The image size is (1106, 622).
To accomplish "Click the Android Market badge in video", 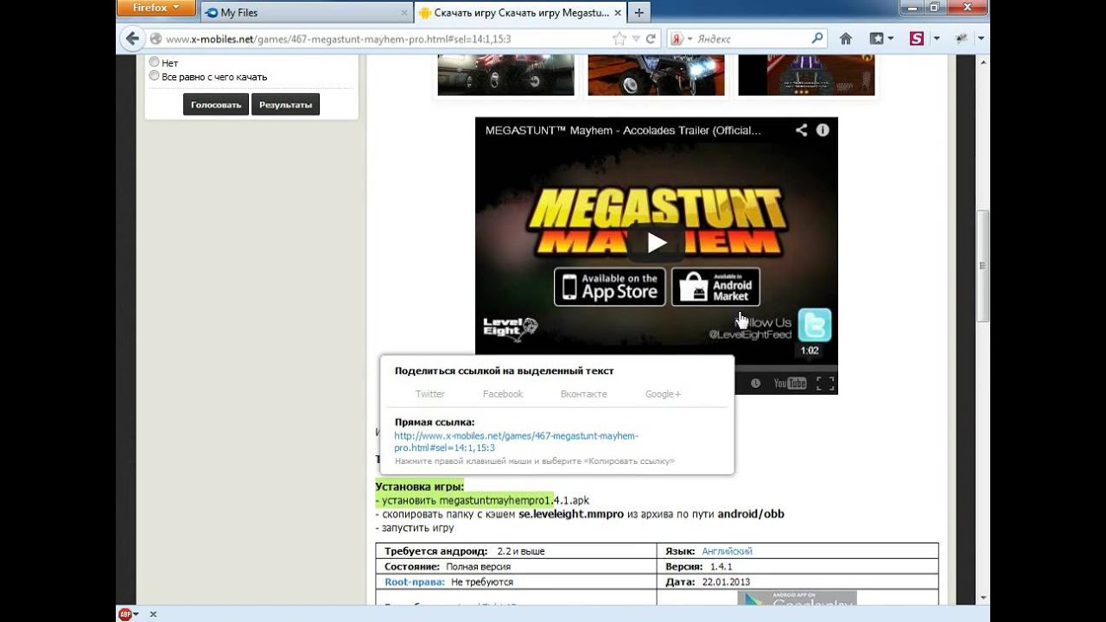I will pyautogui.click(x=715, y=287).
